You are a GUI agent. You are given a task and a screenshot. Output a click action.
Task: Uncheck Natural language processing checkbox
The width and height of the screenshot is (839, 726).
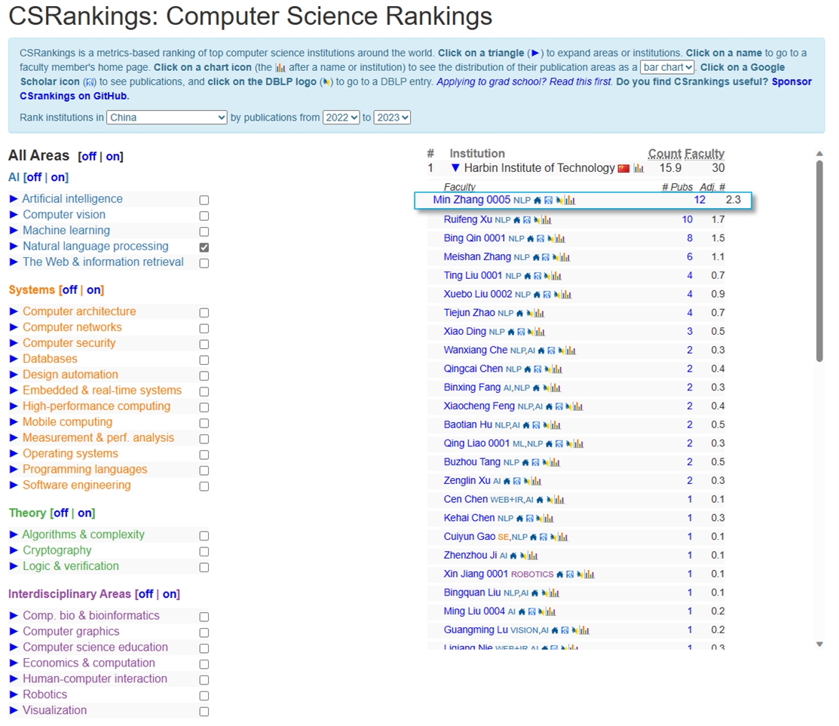(x=204, y=248)
